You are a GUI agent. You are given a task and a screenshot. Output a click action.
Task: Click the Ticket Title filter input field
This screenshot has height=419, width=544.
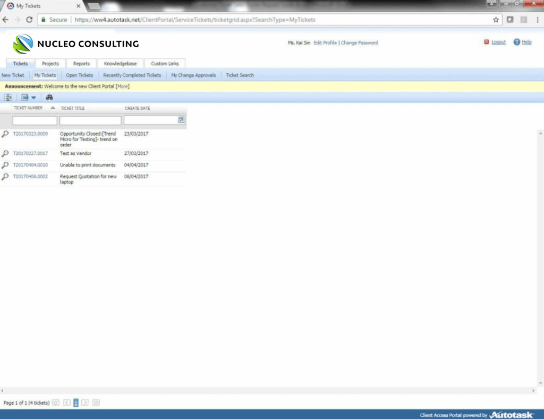click(90, 120)
